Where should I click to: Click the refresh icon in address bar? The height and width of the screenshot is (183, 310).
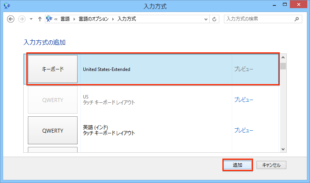tap(215, 19)
